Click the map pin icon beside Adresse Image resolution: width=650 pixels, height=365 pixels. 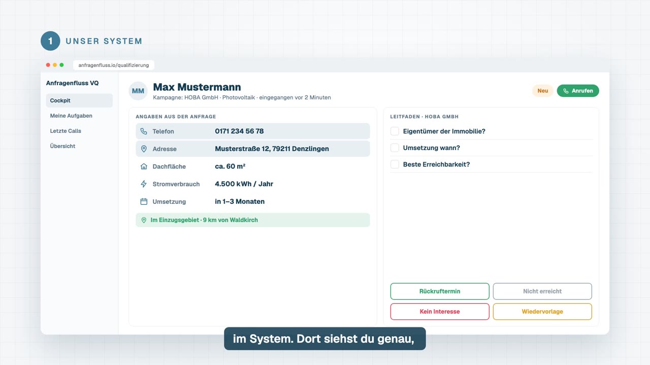point(144,149)
